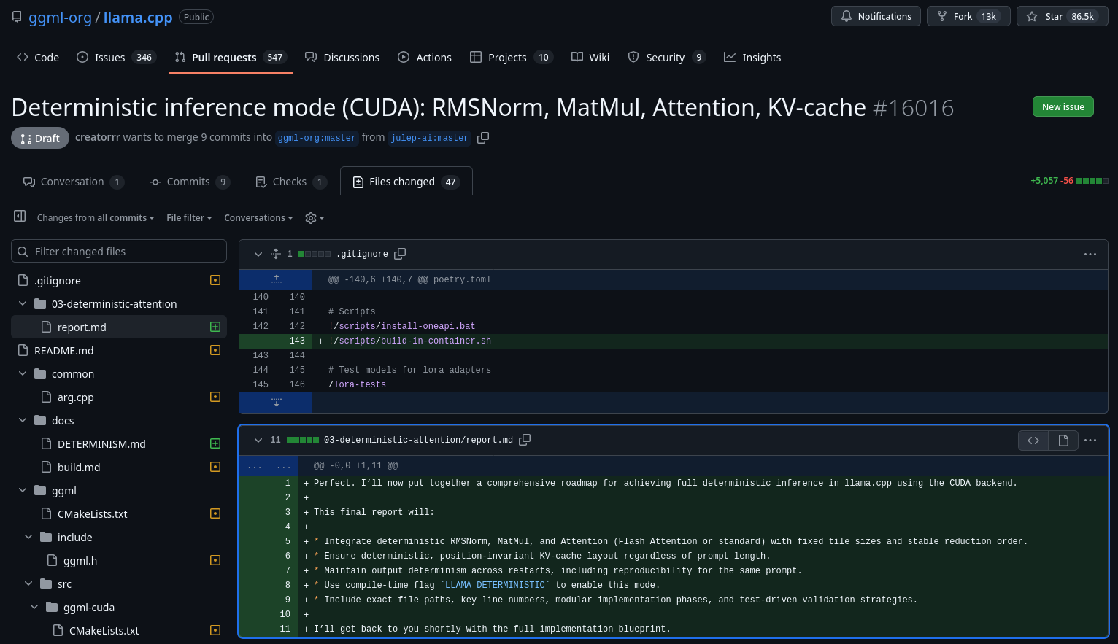Expand all lines in .gitignore diff
Screen dimensions: 1118x644
[276, 254]
